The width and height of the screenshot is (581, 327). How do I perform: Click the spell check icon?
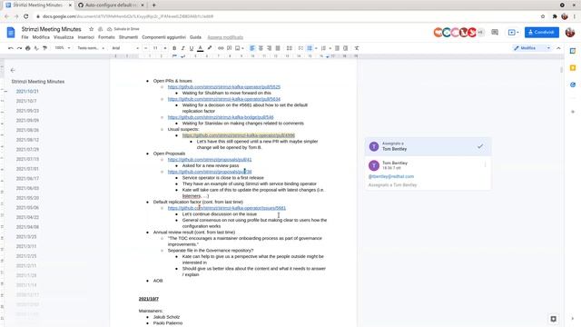(36, 48)
